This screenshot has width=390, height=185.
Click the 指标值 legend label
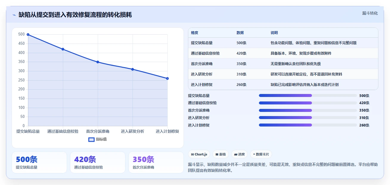pyautogui.click(x=101, y=139)
